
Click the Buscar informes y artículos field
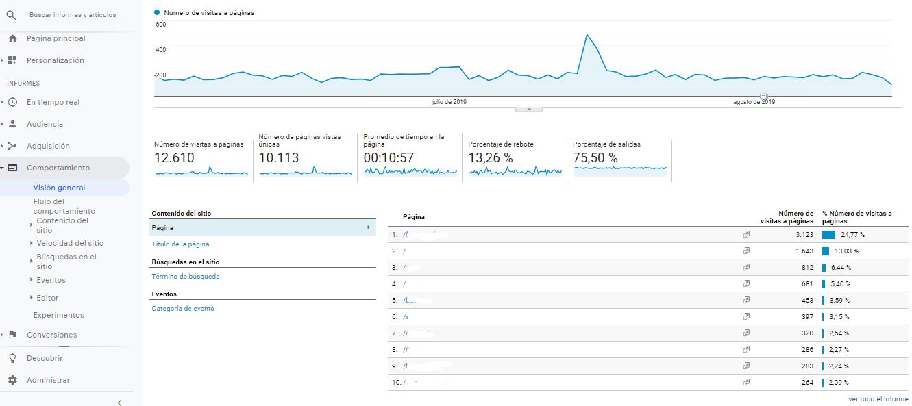tap(73, 14)
